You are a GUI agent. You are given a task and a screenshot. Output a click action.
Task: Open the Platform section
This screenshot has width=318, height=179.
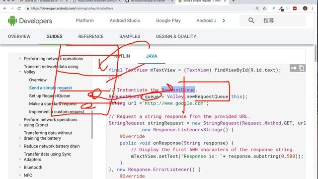[85, 20]
